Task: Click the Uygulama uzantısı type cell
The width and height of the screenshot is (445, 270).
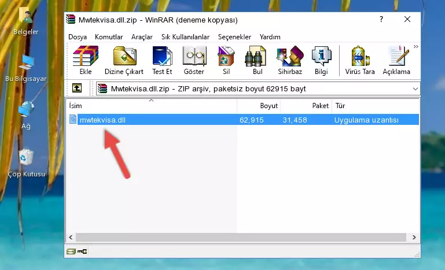Action: click(x=366, y=120)
